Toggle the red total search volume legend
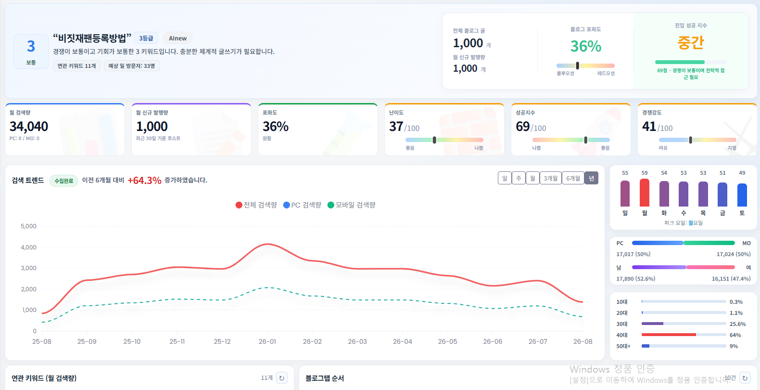 (x=256, y=205)
